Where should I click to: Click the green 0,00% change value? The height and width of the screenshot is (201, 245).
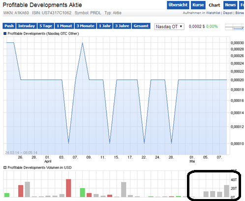(212, 27)
